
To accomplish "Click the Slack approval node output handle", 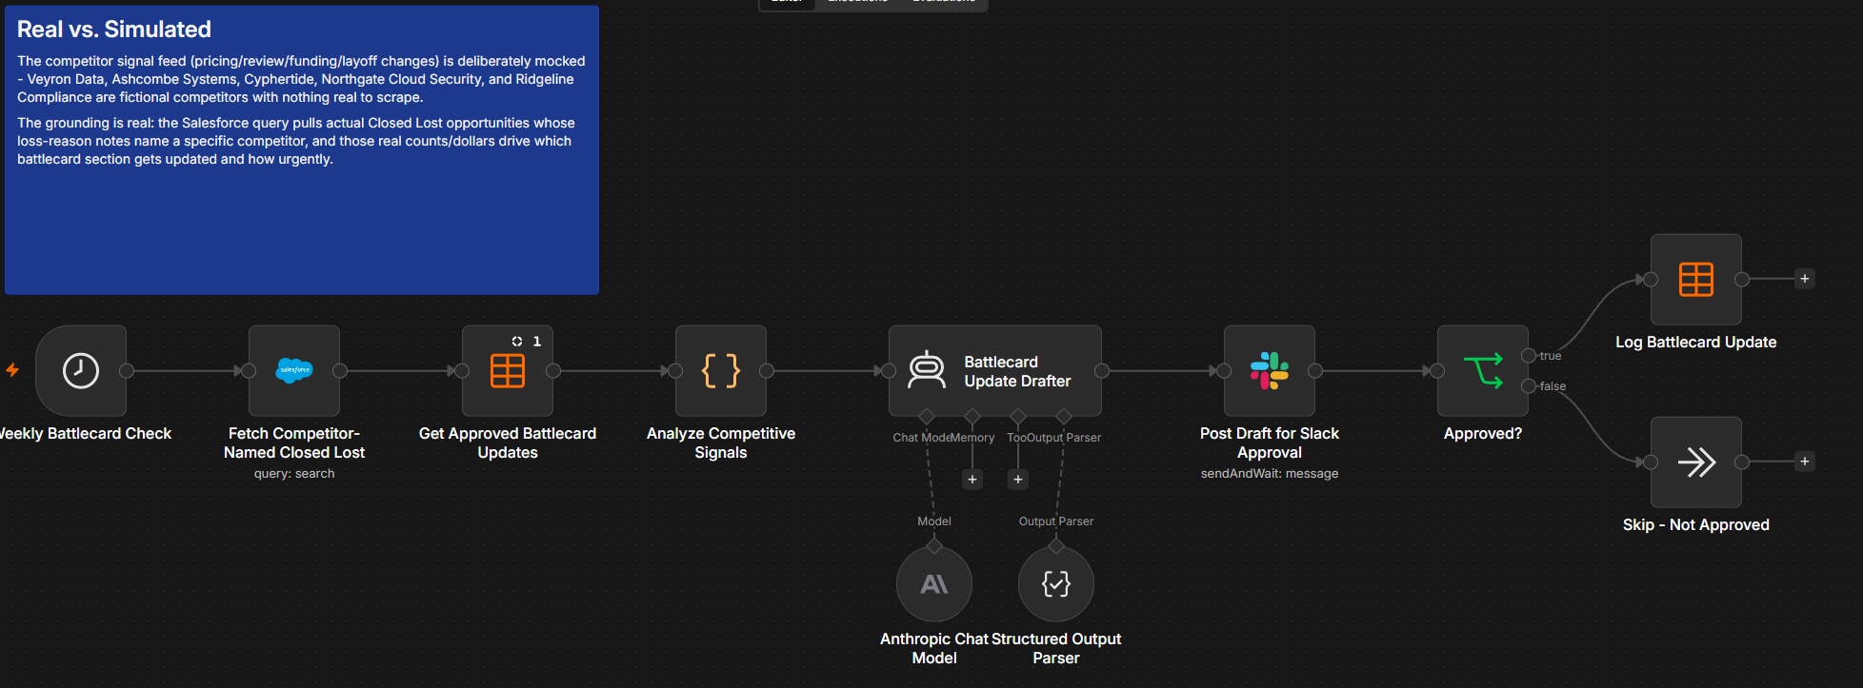I will coord(1315,371).
